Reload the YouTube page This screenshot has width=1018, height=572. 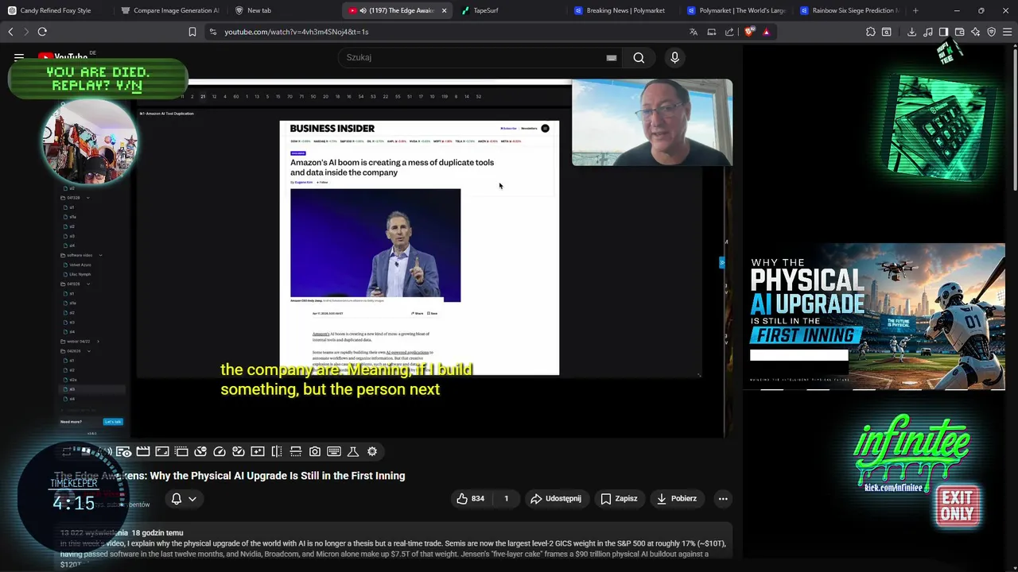[x=42, y=32]
